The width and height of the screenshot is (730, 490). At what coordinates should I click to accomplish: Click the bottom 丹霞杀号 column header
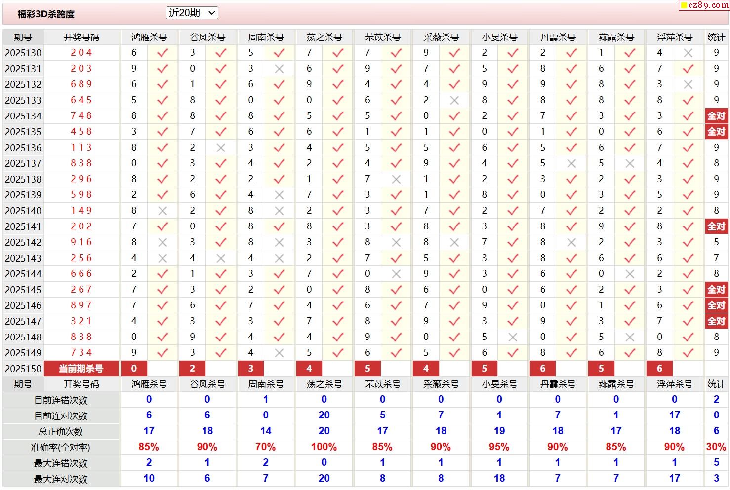pyautogui.click(x=558, y=384)
